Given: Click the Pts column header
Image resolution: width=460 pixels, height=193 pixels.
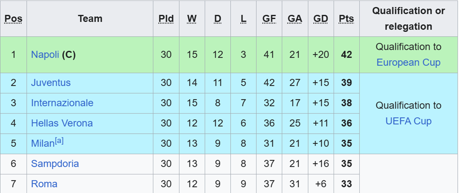Looking at the screenshot, I should click(x=346, y=19).
